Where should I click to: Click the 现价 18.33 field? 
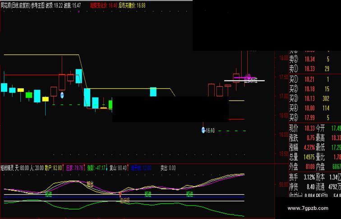click(x=302, y=128)
